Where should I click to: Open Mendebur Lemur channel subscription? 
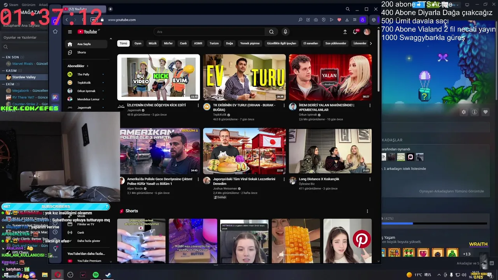(86, 99)
